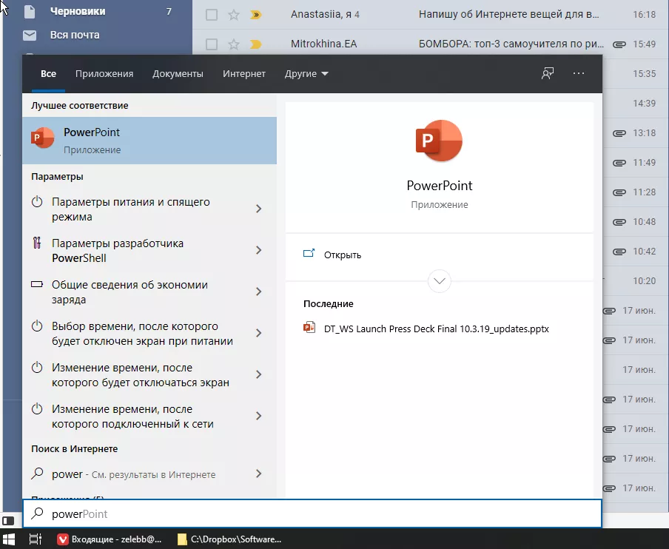Open email subject БОМБОРА: топ-3 самоучителя

[x=511, y=44]
